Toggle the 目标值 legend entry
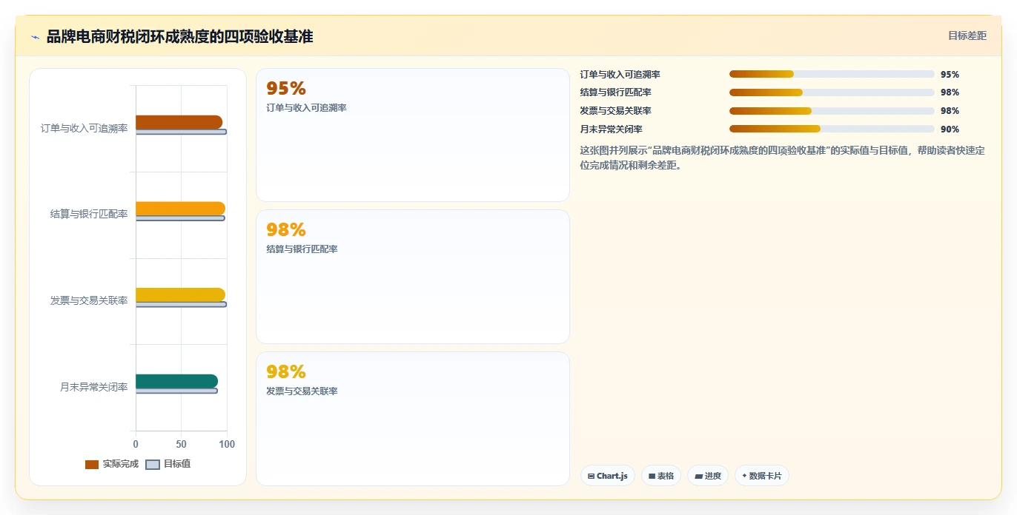The width and height of the screenshot is (1017, 515). [168, 464]
